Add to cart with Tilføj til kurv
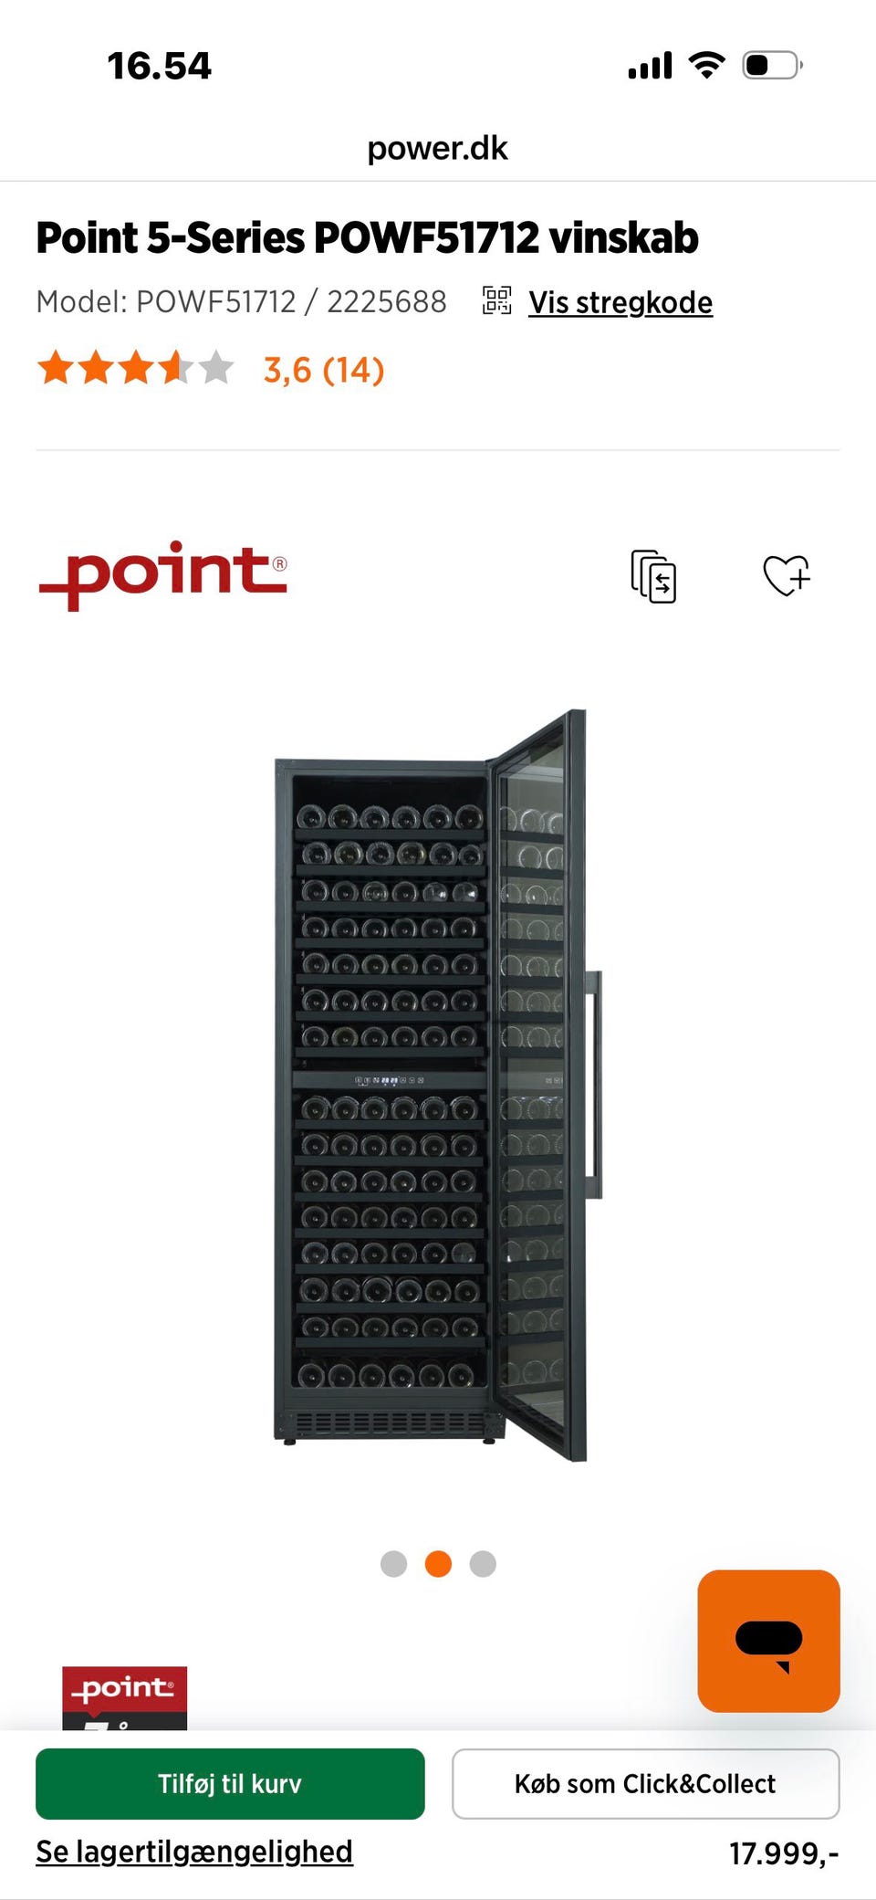This screenshot has height=1900, width=876. [230, 1784]
